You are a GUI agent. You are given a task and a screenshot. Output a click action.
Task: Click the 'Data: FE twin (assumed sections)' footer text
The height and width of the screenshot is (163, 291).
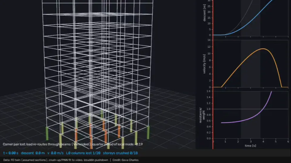coord(25,160)
